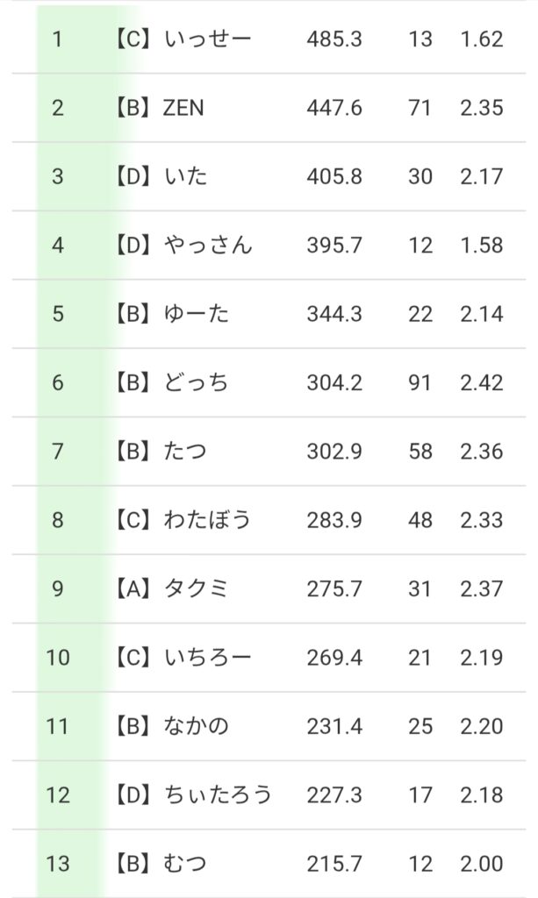This screenshot has width=538, height=898.
Task: Click player name いちろー
Action: 207,657
